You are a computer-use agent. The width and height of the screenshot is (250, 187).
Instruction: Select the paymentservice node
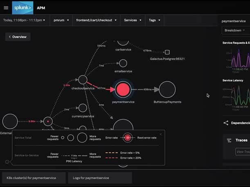coord(123,89)
